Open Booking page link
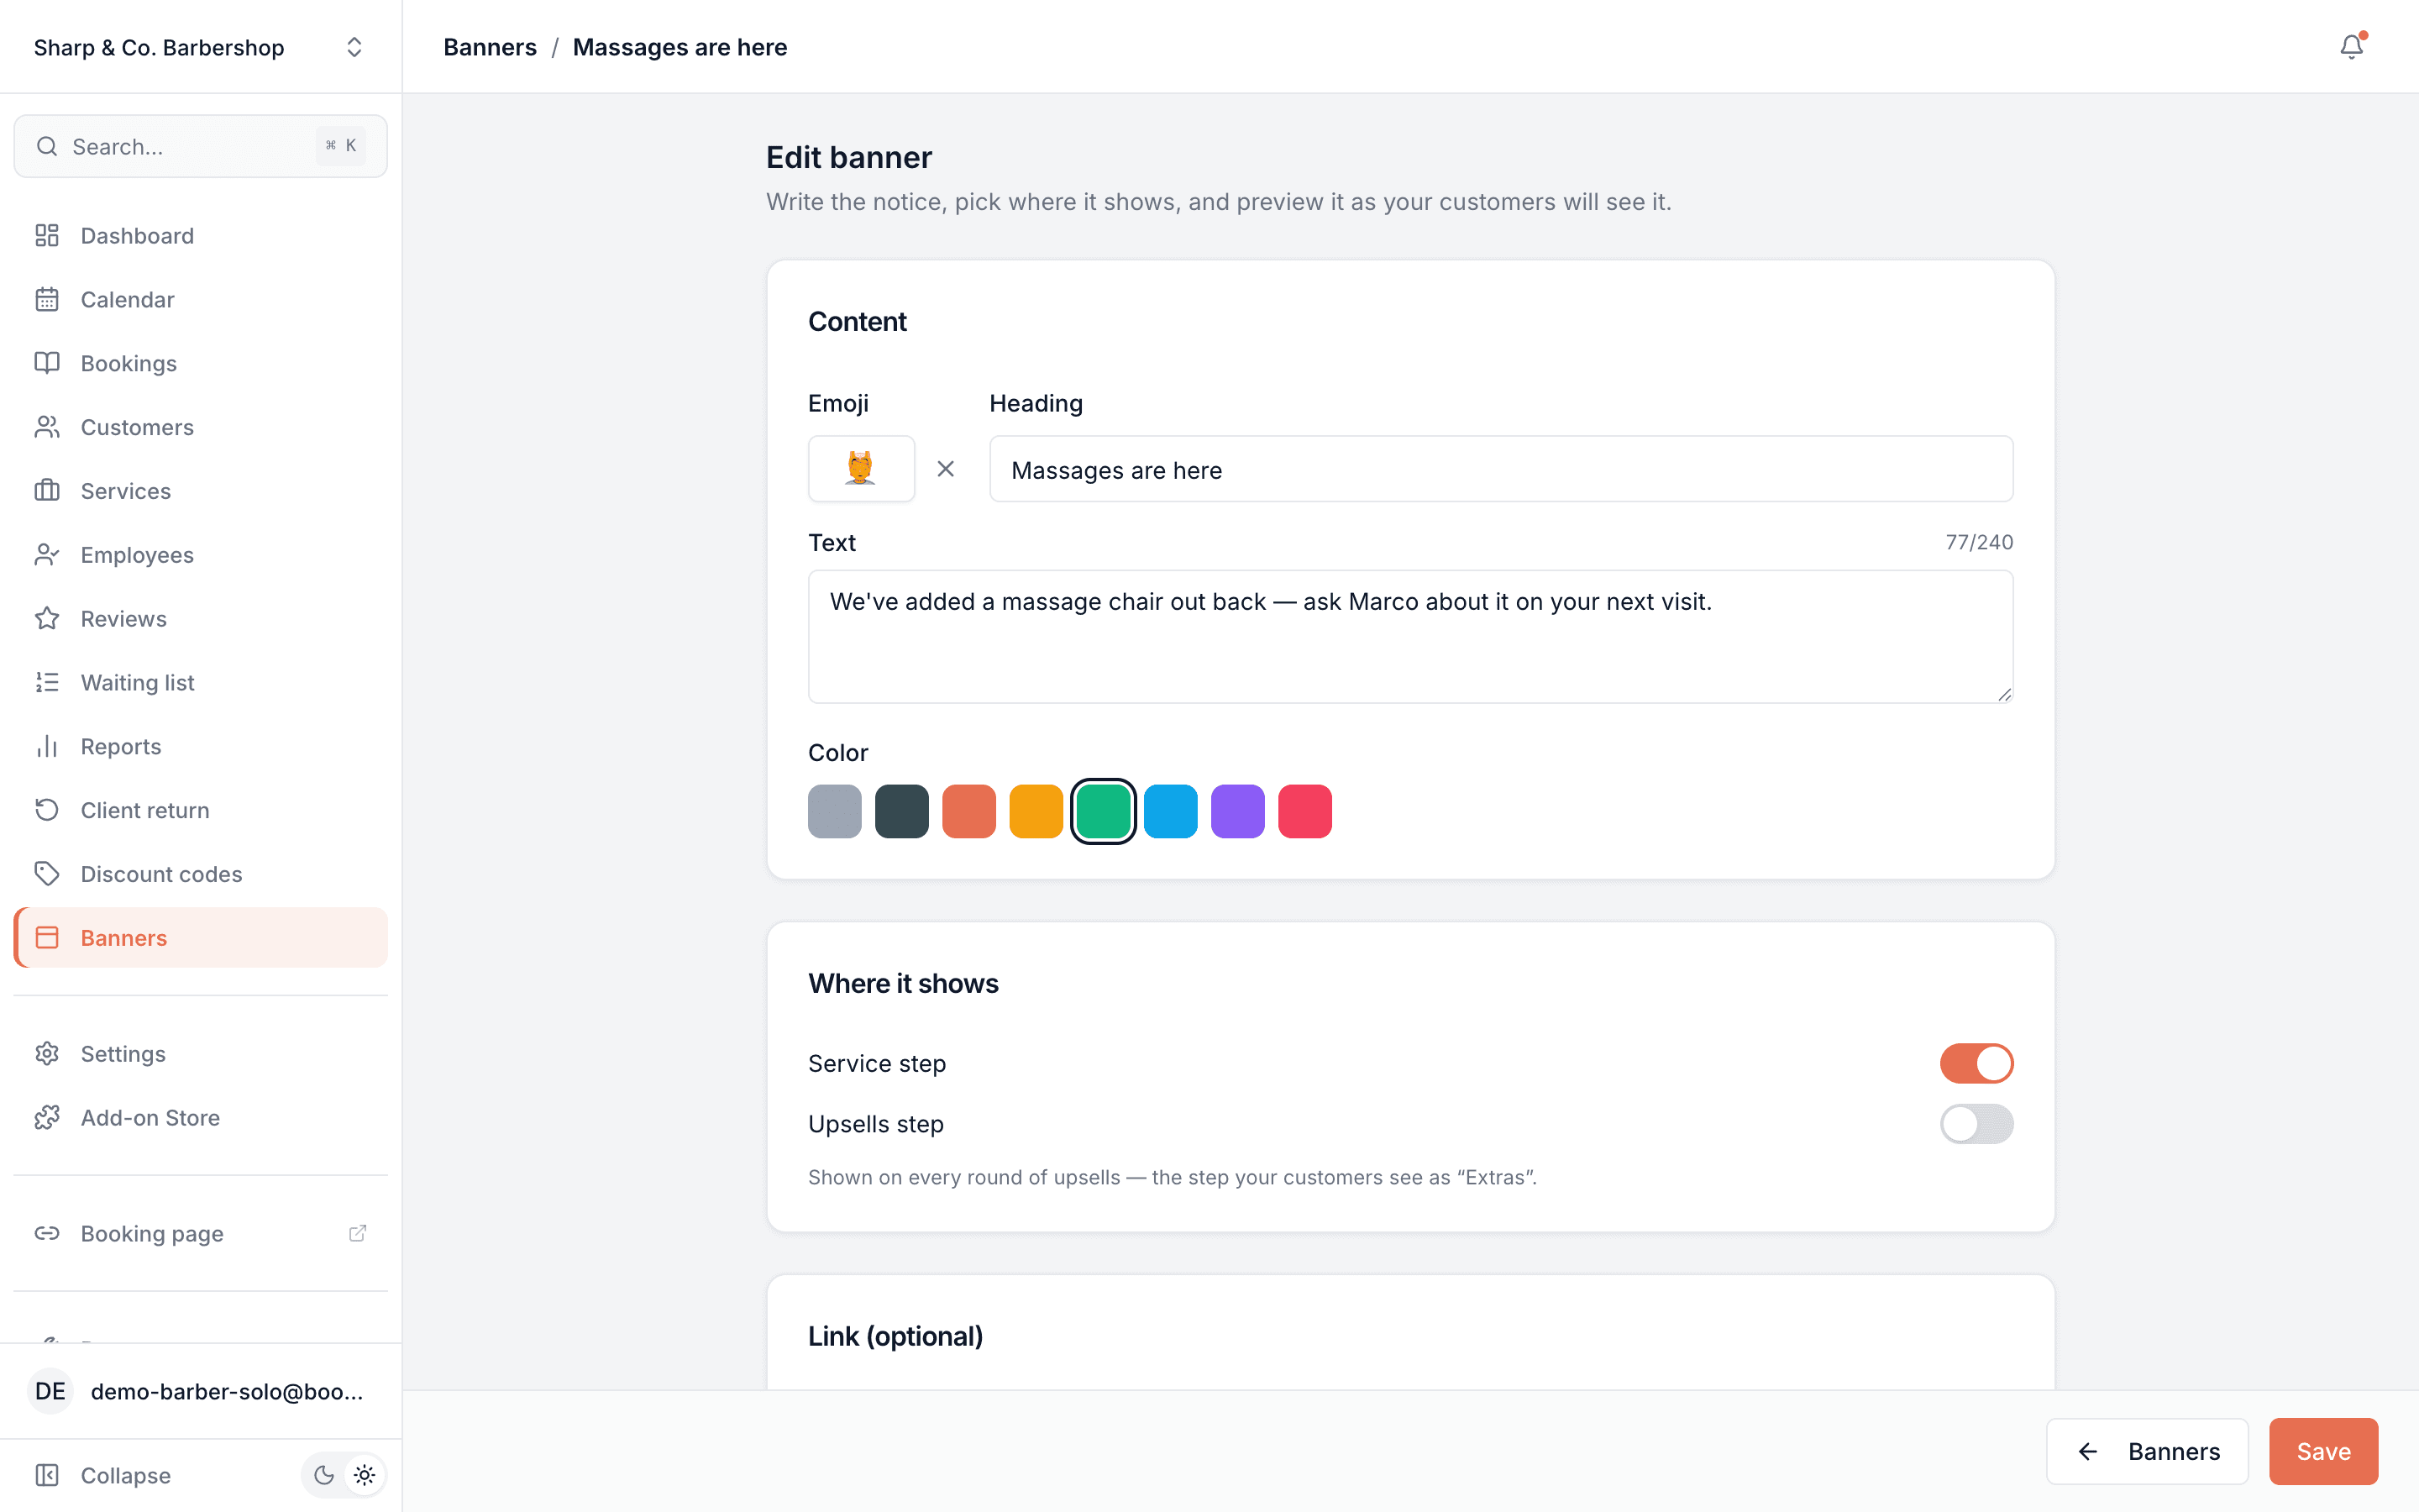 200,1233
